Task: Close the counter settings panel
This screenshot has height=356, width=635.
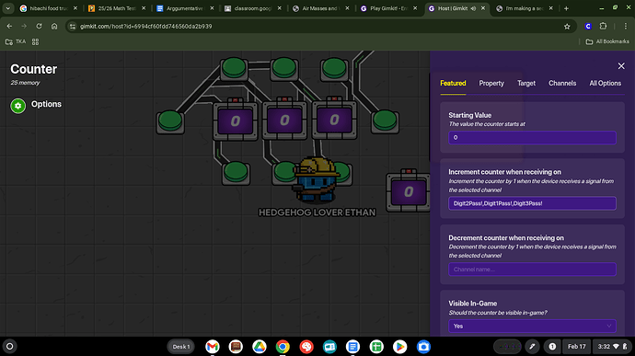Action: [621, 66]
